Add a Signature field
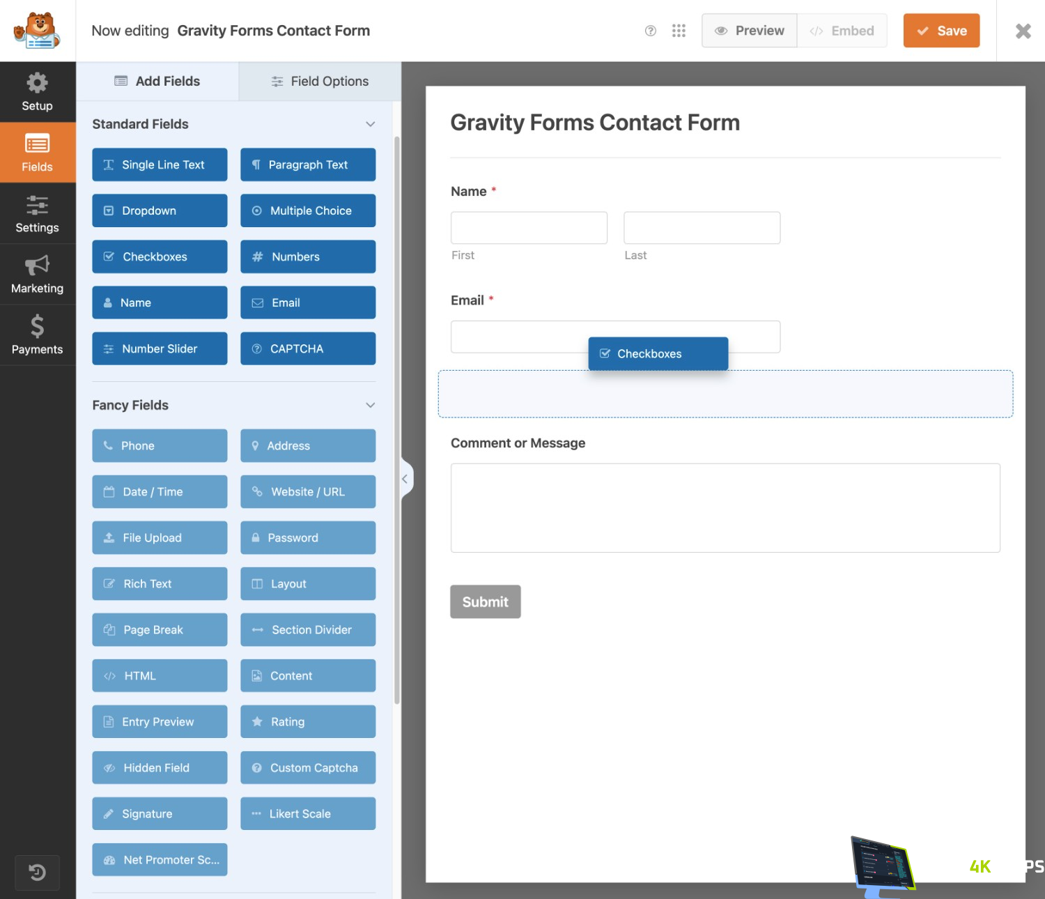The width and height of the screenshot is (1045, 899). point(160,814)
